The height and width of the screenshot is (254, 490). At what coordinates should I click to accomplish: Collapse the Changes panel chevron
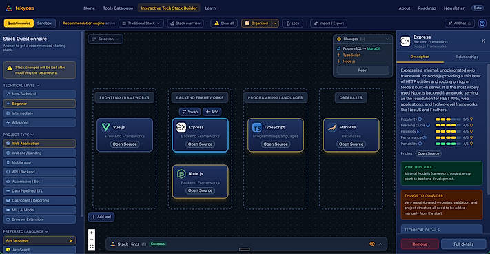(x=387, y=39)
